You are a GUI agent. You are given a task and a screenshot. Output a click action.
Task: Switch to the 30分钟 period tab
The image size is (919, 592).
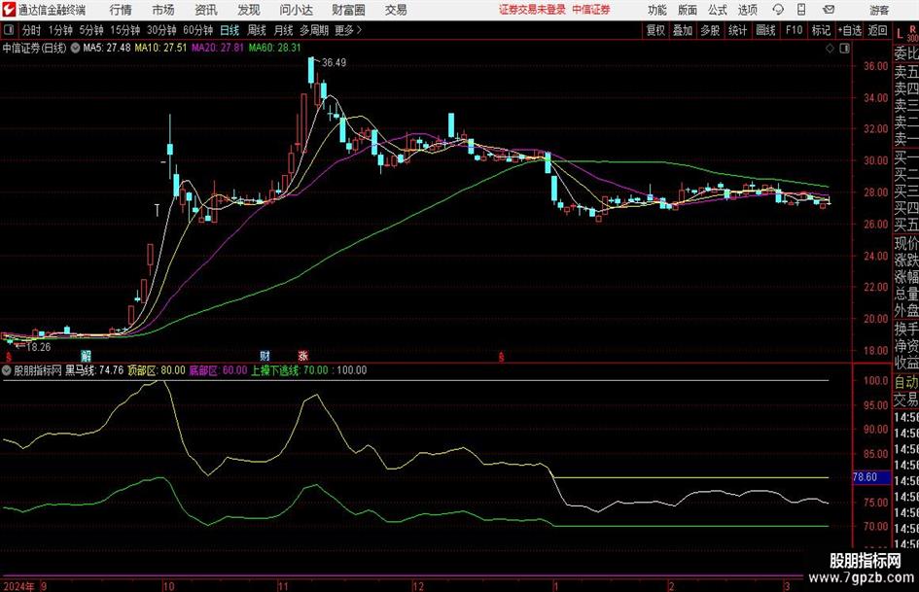[161, 30]
